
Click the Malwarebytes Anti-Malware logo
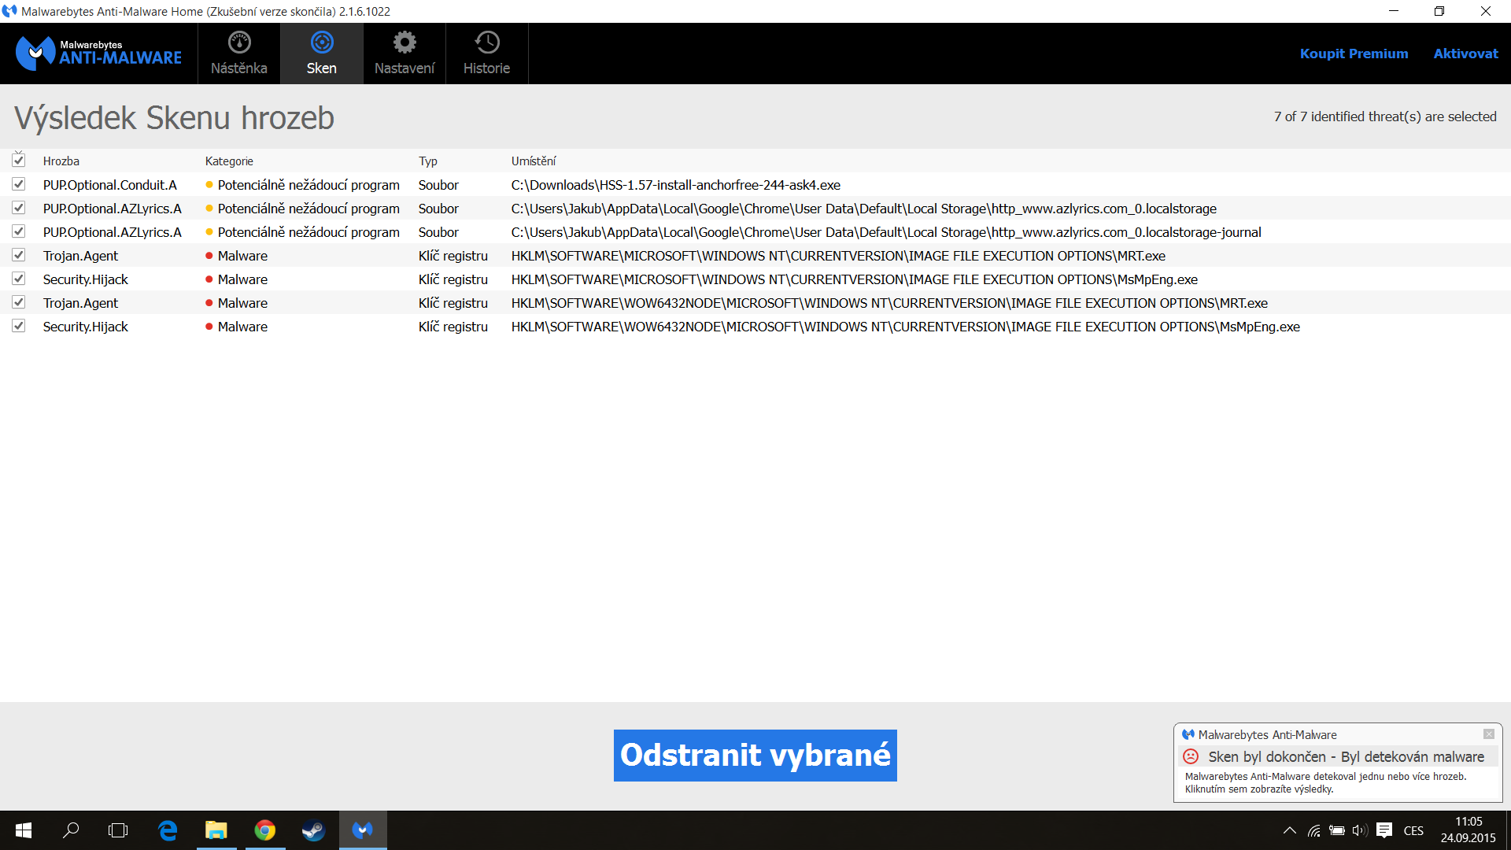[98, 53]
